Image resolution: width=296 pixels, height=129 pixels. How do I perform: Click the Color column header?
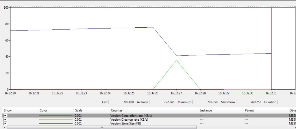43,110
